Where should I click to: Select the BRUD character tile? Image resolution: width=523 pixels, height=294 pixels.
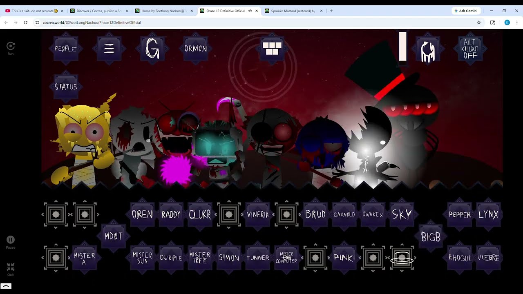[315, 214]
